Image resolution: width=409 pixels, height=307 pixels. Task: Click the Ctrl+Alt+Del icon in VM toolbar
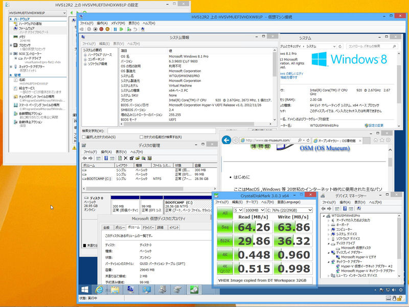coord(82,29)
